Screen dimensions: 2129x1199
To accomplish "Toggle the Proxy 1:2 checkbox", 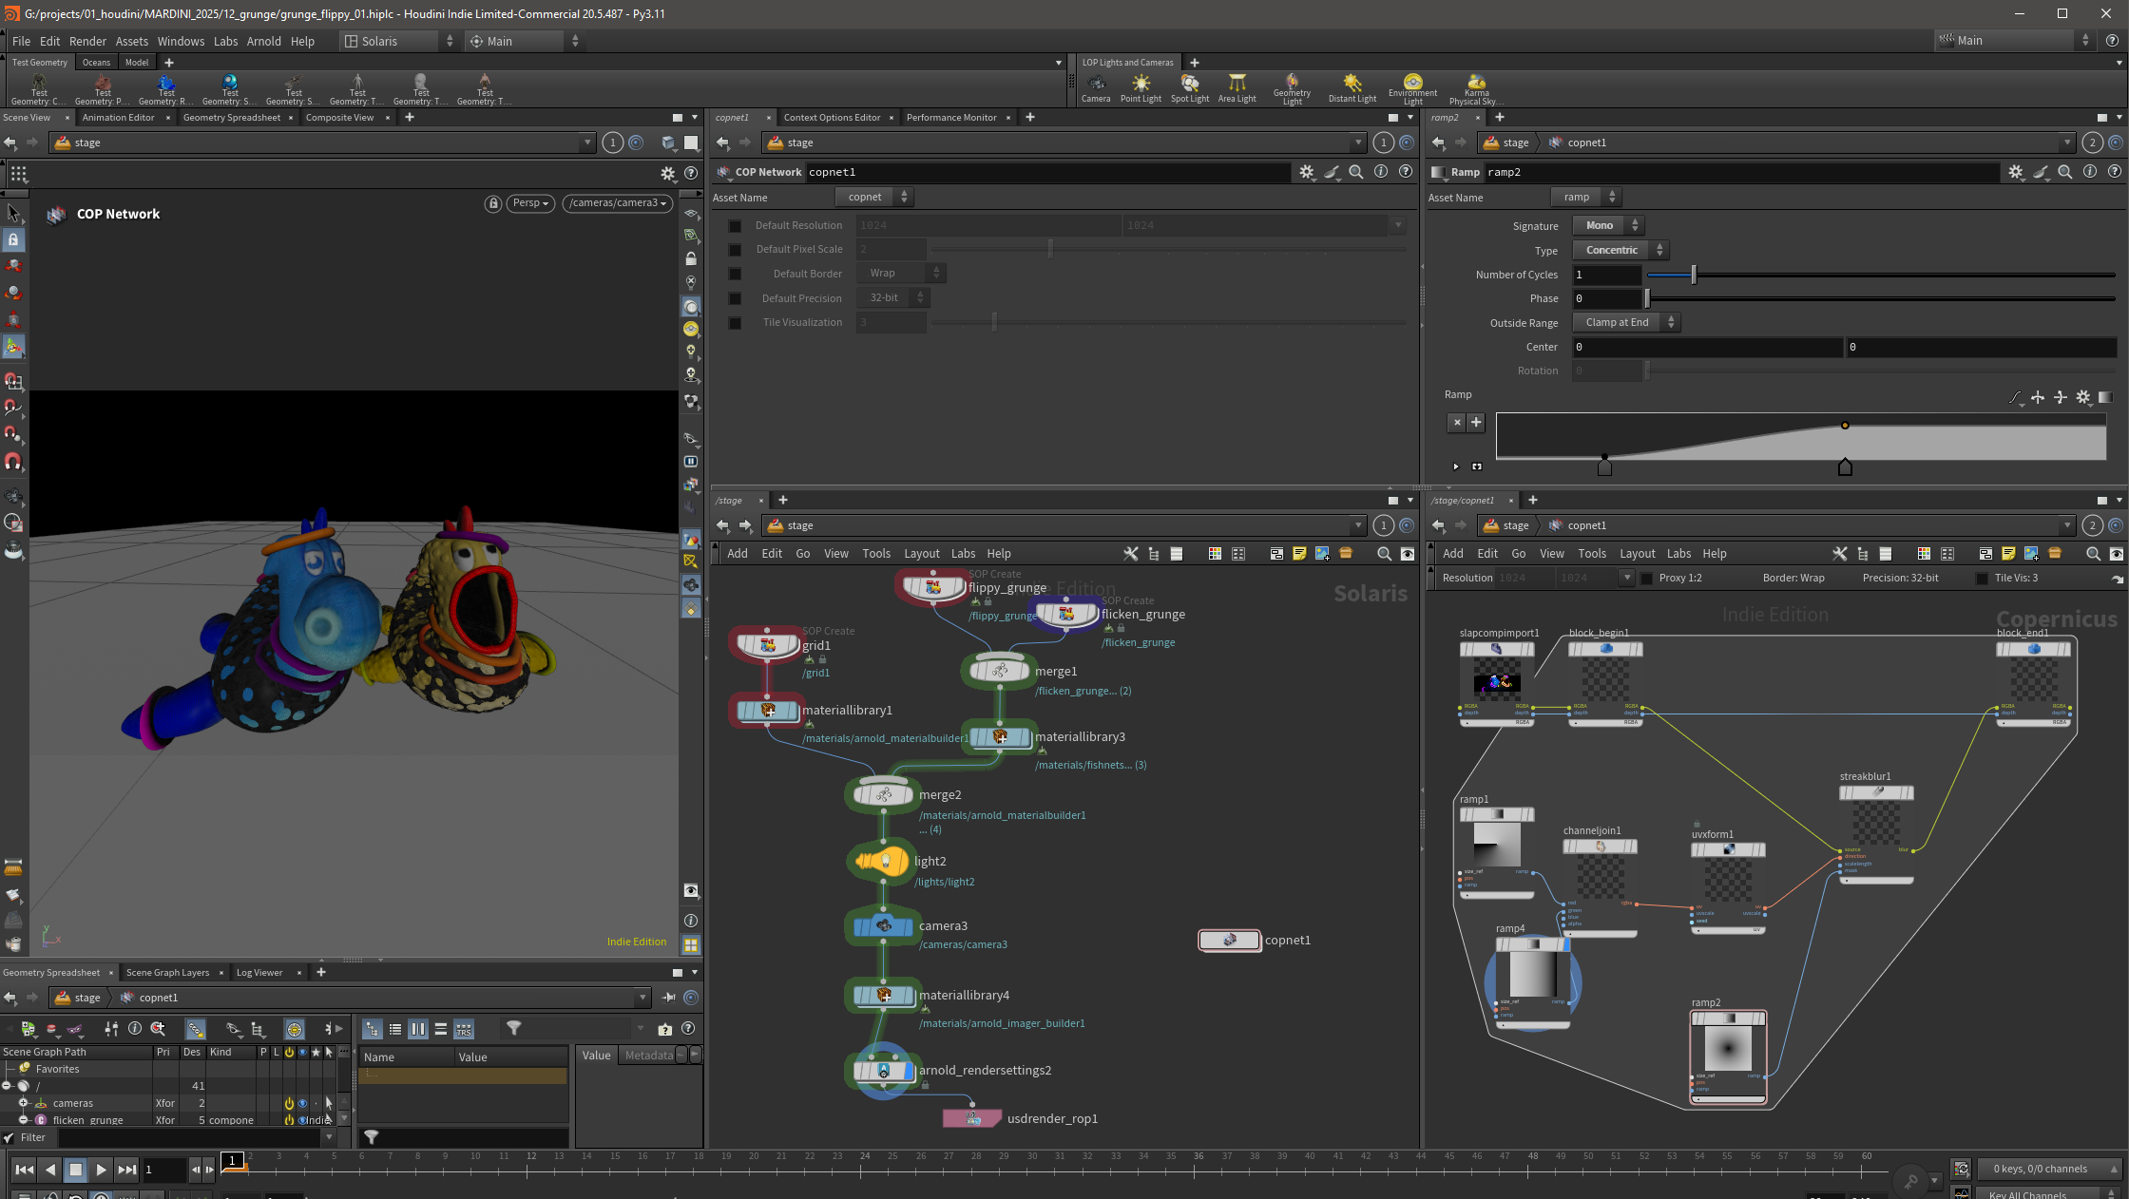I will [1647, 579].
